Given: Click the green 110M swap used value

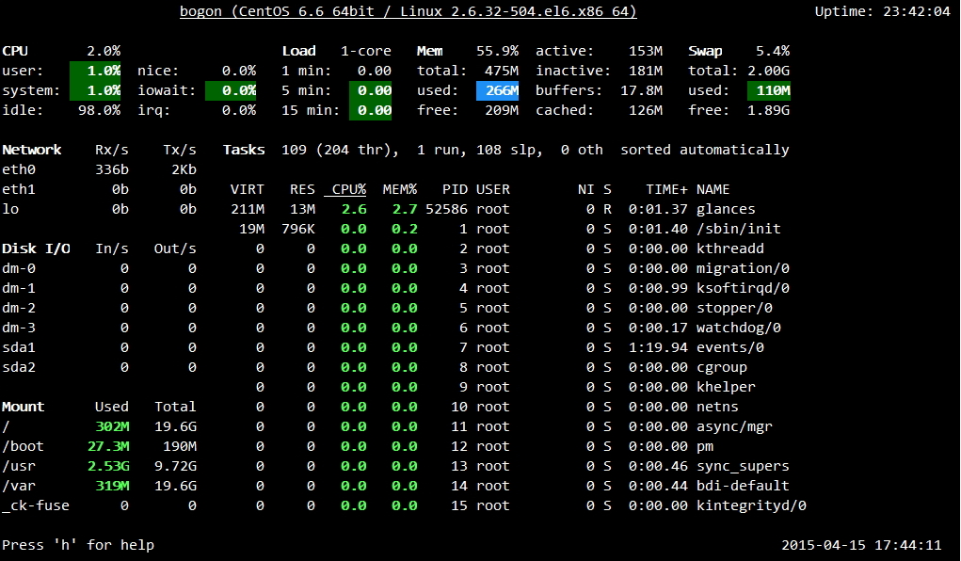Looking at the screenshot, I should tap(769, 90).
